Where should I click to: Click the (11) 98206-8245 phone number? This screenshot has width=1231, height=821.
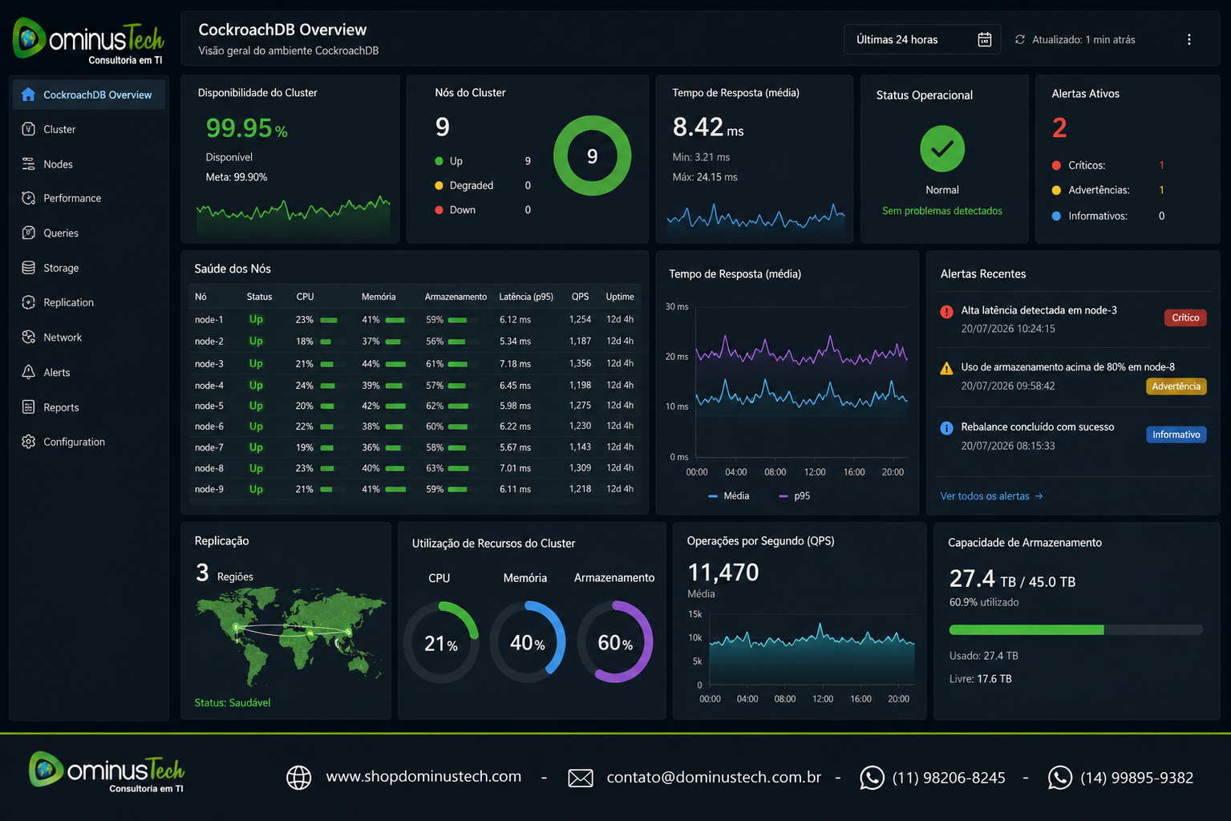(949, 778)
